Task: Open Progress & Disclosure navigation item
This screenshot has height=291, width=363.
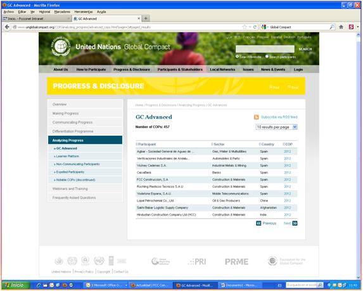Action: [132, 70]
